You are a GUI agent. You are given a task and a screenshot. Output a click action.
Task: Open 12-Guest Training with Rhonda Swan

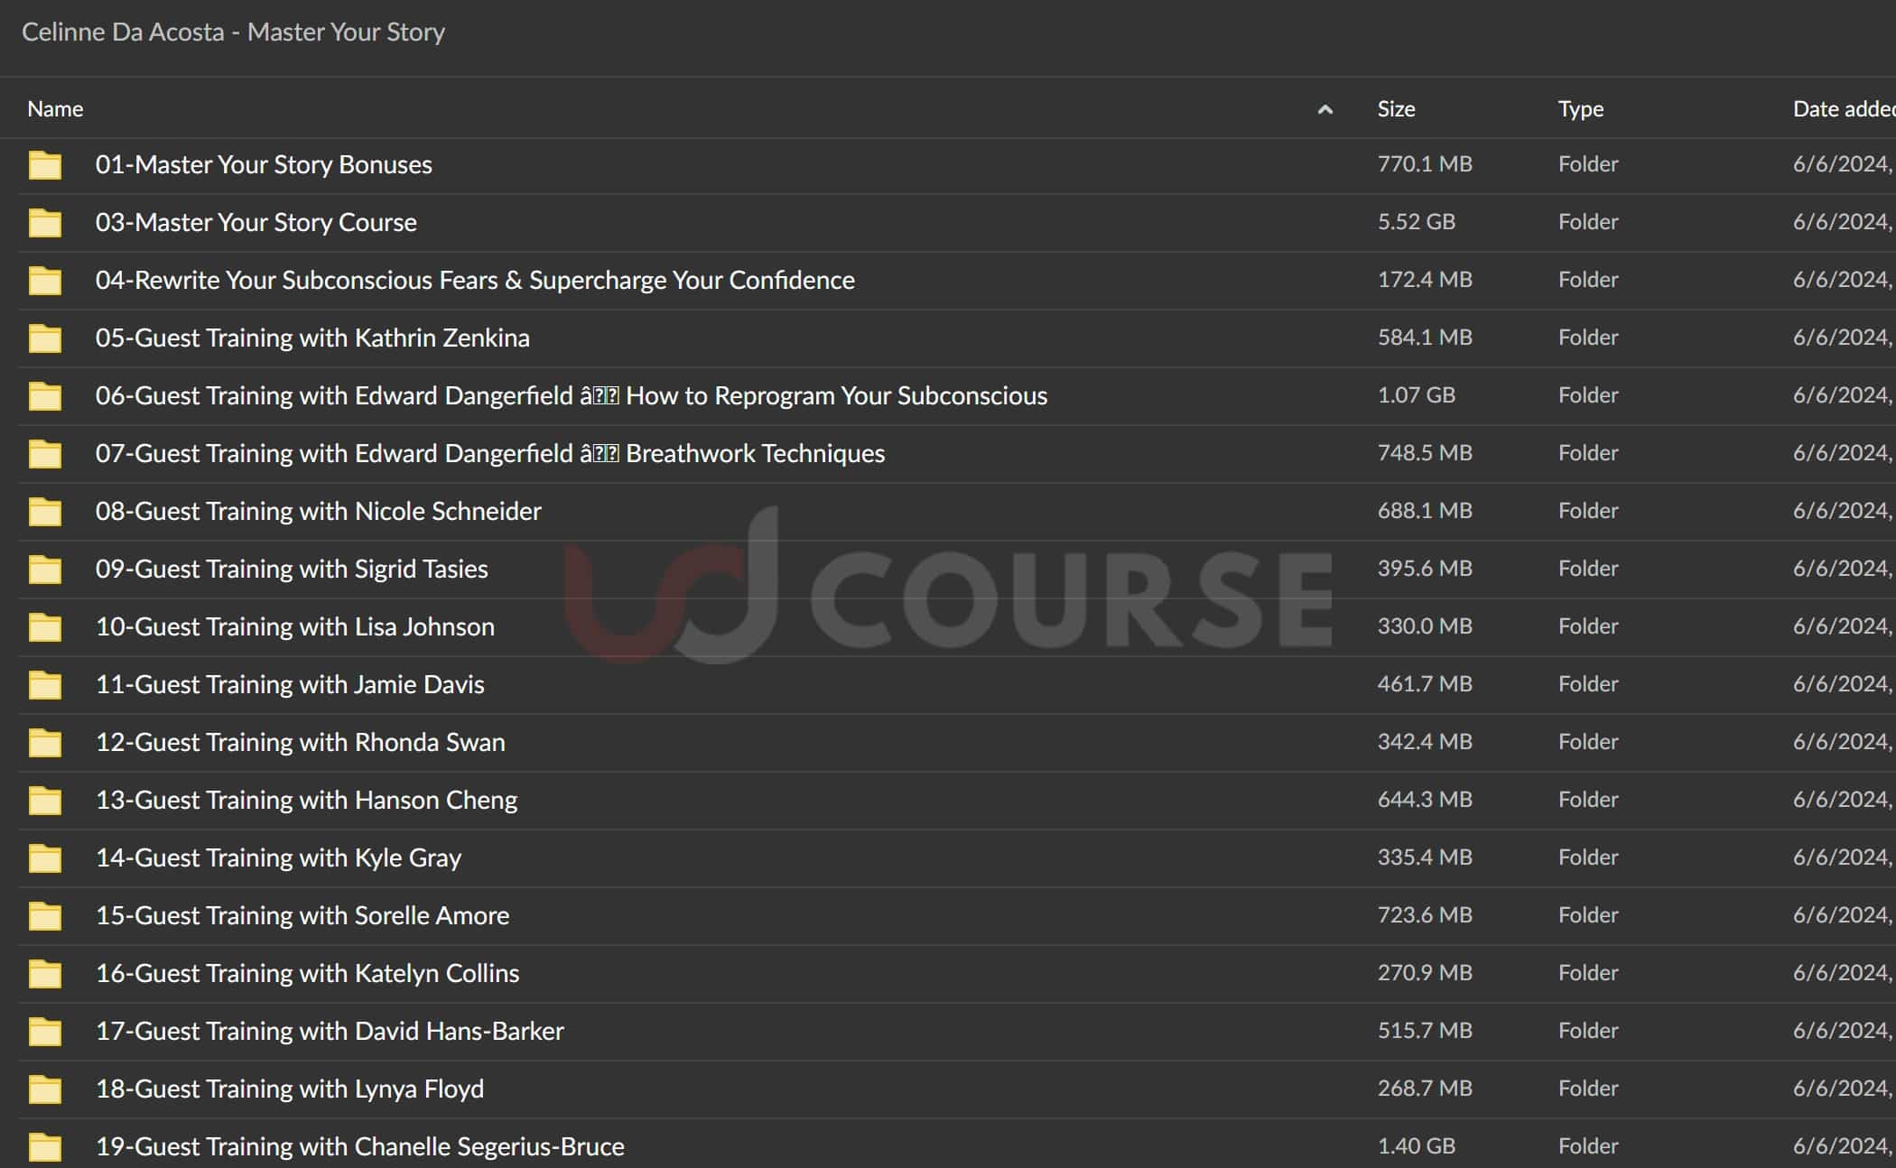point(300,742)
